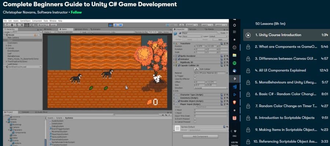Viewport: 330px width, 146px height.
Task: Click the Task View icon in the taskbar
Action: 234,32
